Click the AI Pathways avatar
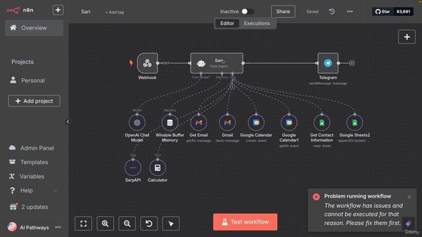The width and height of the screenshot is (422, 237). tap(12, 226)
